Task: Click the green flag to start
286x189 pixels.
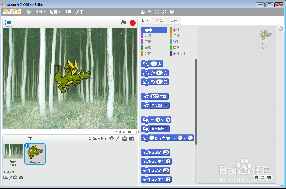Action: pos(123,23)
